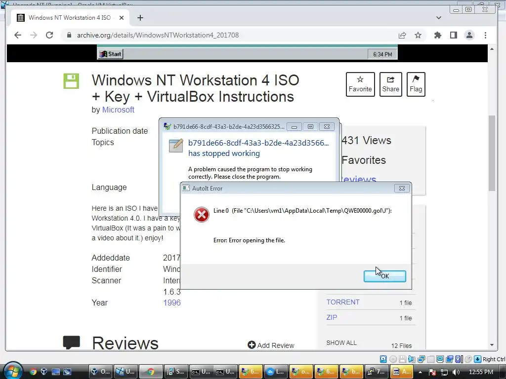Click VirtualBox optical disc status icon
Viewport: 506px width, 379px height.
point(393,359)
